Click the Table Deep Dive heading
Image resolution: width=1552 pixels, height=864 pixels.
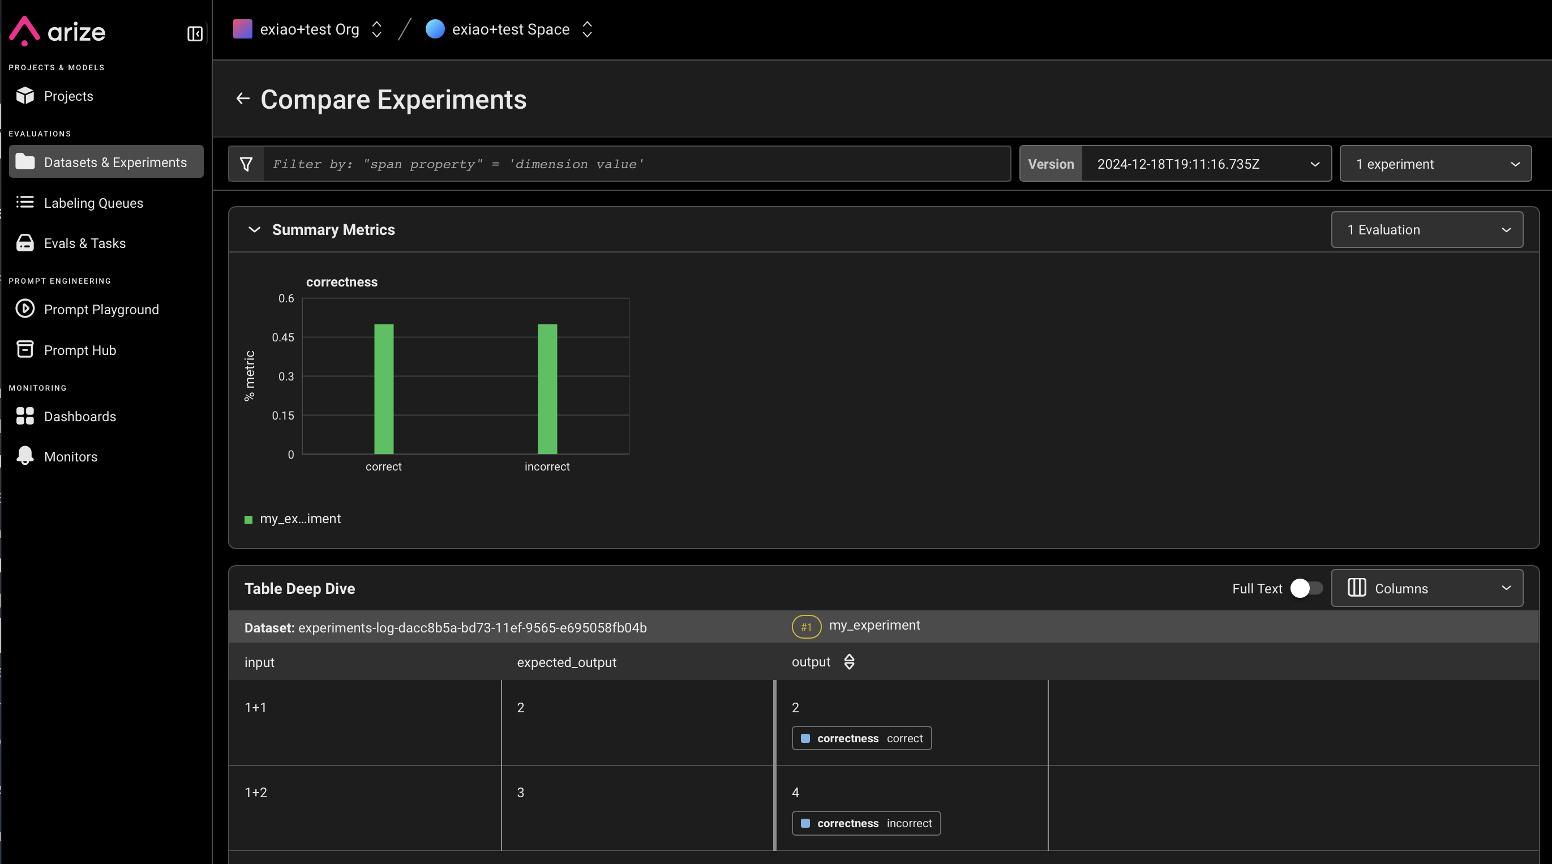click(x=299, y=589)
